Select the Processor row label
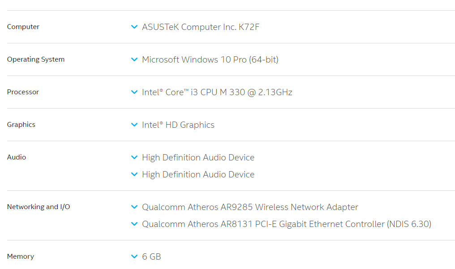The height and width of the screenshot is (269, 455). click(23, 92)
